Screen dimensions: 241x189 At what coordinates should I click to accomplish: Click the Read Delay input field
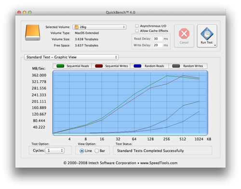158,39
